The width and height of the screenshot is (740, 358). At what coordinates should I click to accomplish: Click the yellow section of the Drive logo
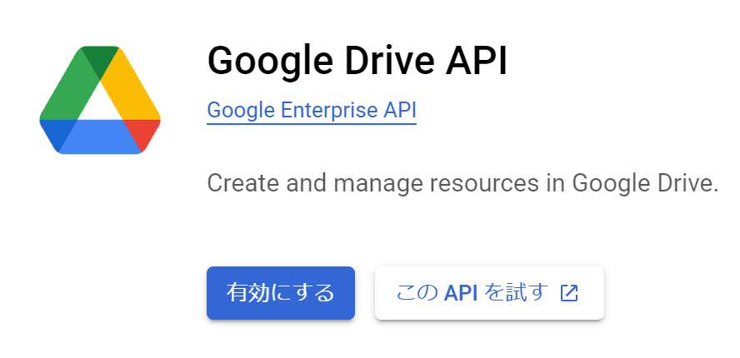pos(133,87)
